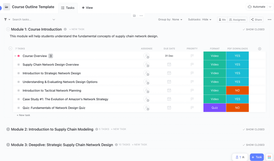274x161 pixels.
Task: Expand the Course Overview subtasks arrow
Action: (15, 56)
